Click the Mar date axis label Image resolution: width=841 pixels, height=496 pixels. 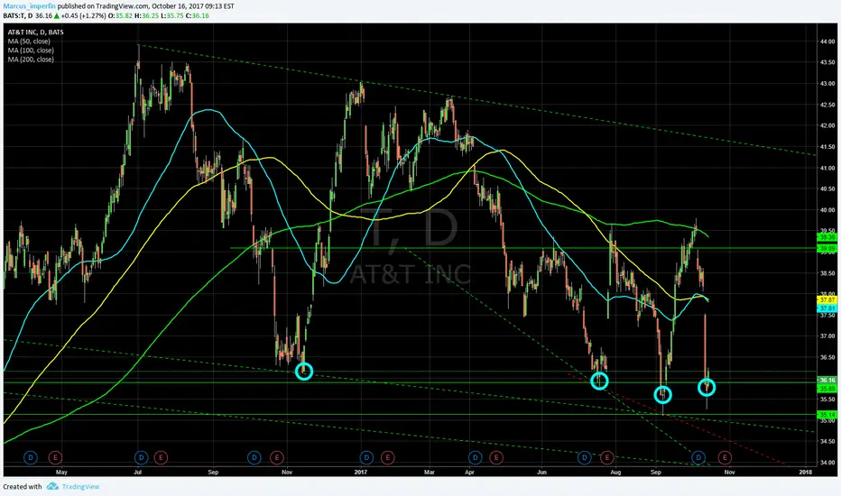pos(430,473)
